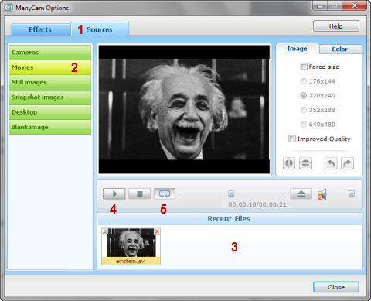
Task: Click the ManyCam app icon in title bar
Action: click(x=9, y=8)
